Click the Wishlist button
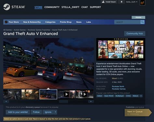Viewport: 154px width, 122px height. coord(138,17)
